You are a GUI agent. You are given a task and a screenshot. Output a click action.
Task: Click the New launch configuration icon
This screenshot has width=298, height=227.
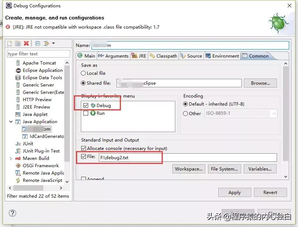(x=10, y=43)
